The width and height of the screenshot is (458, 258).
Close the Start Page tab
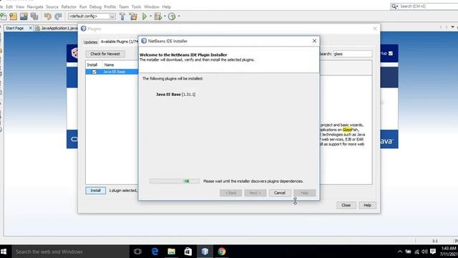(x=30, y=28)
